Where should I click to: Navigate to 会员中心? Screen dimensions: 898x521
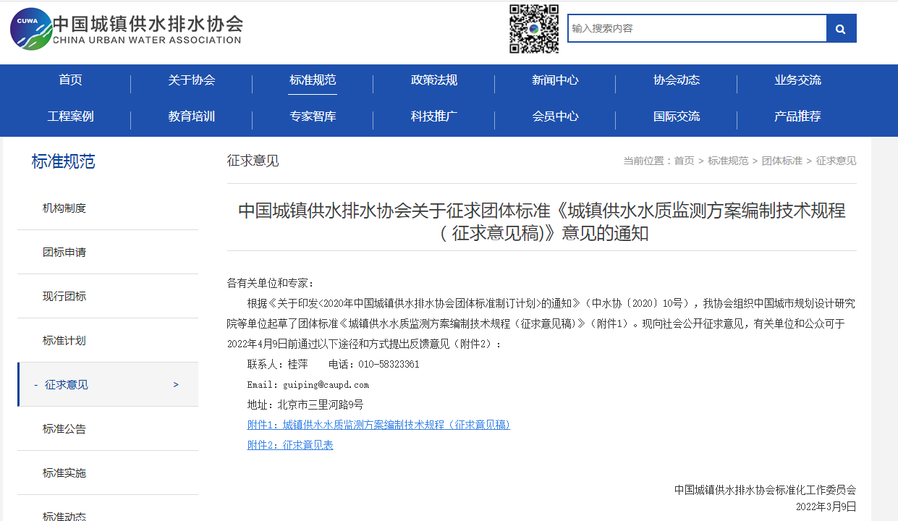tap(555, 117)
